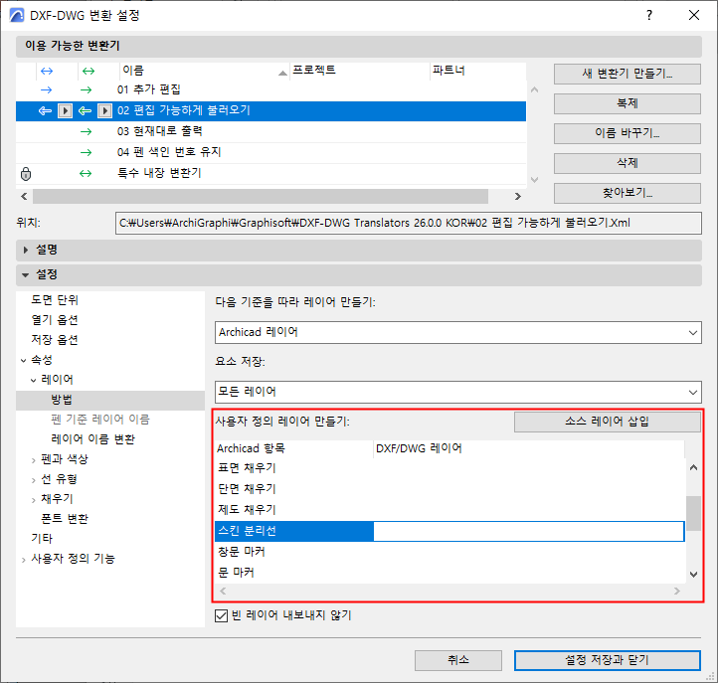This screenshot has height=683, width=718.
Task: Click the green arrow of 03 현재대로 출력
Action: click(x=87, y=132)
